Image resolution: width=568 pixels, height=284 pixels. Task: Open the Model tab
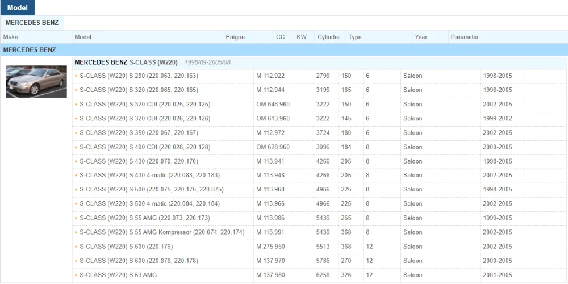18,7
